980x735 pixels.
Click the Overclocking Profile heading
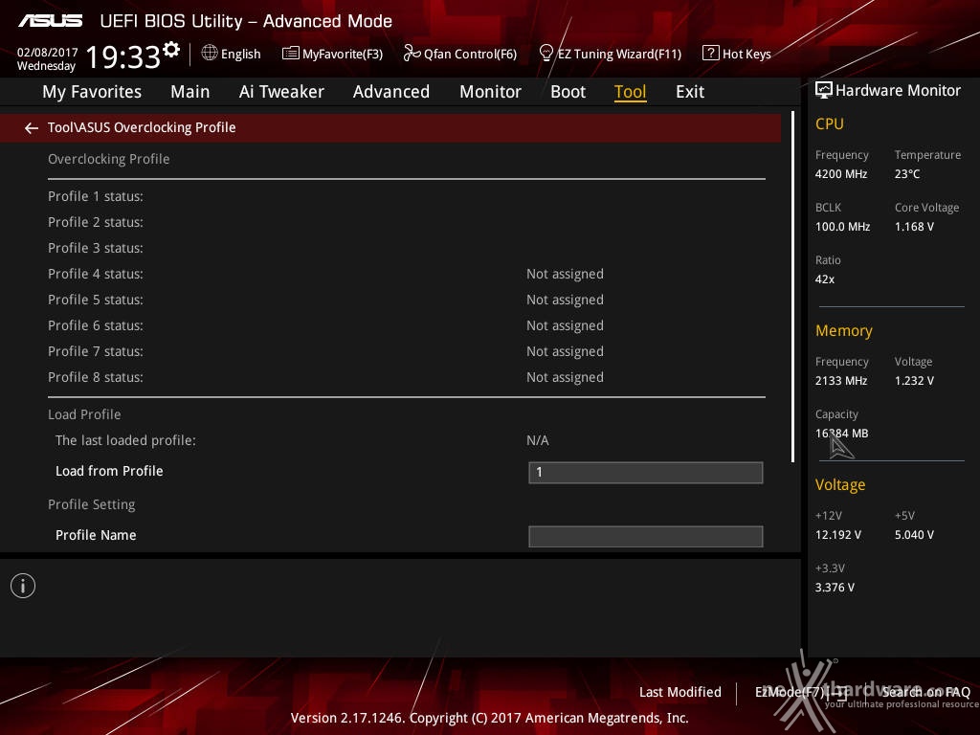pyautogui.click(x=109, y=160)
